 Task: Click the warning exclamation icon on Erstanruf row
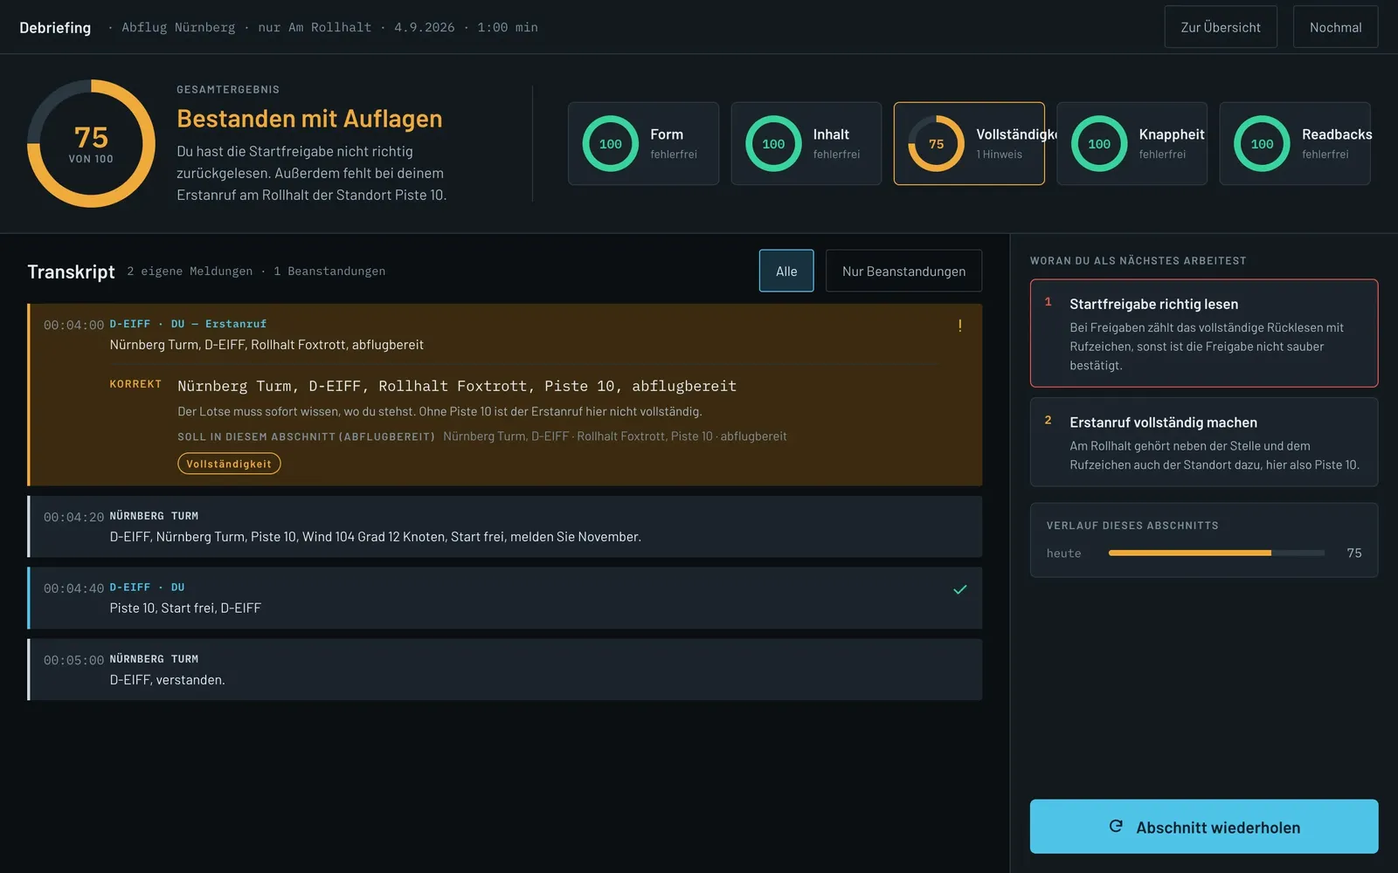tap(959, 326)
